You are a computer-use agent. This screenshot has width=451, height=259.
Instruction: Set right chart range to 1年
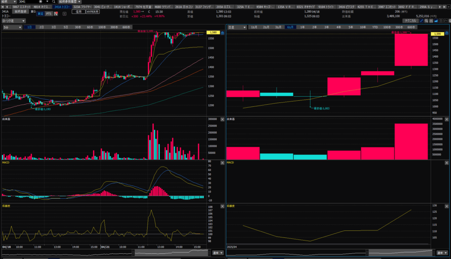tap(303, 27)
